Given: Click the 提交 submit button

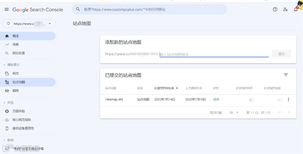Looking at the screenshot, I should 282,54.
